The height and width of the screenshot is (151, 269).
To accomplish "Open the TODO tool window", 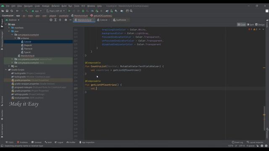I will tap(9, 142).
